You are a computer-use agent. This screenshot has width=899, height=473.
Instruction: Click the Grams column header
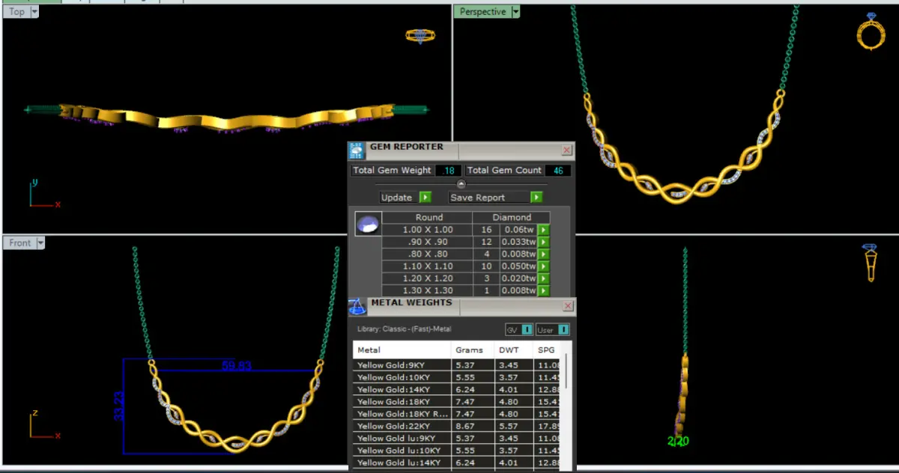(x=473, y=350)
